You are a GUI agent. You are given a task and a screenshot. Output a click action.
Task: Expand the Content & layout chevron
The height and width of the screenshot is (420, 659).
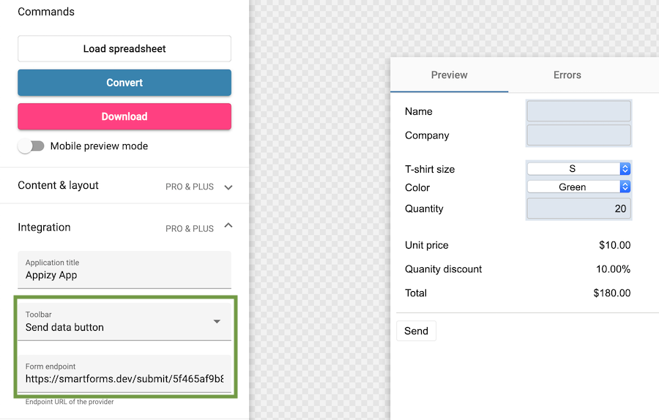pyautogui.click(x=228, y=187)
